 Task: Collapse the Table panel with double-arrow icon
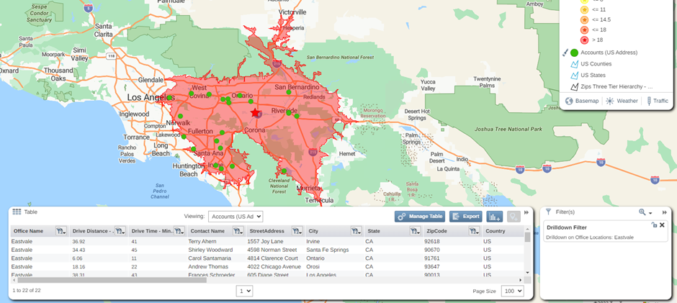click(x=526, y=212)
